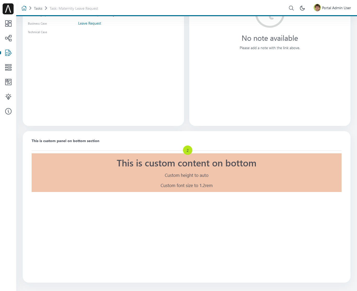
Task: Open the info sidebar icon
Action: (8, 111)
